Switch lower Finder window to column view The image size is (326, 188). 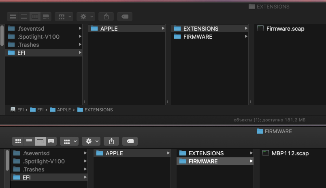(40, 141)
